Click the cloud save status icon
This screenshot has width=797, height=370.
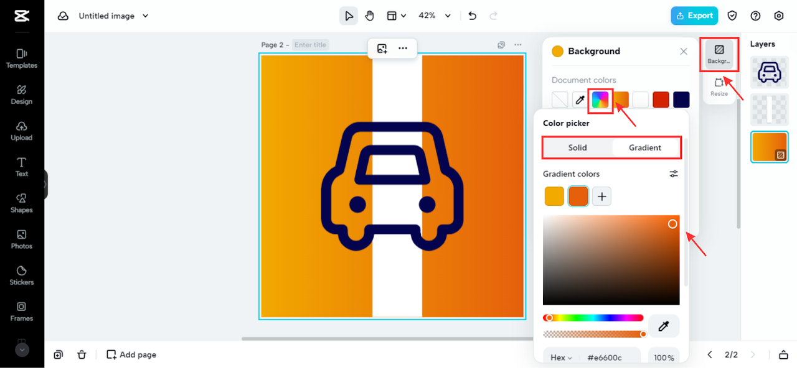[63, 16]
